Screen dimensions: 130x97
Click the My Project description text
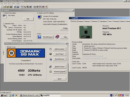pyautogui.click(x=12, y=15)
